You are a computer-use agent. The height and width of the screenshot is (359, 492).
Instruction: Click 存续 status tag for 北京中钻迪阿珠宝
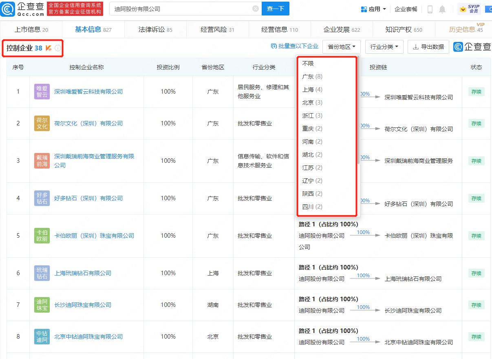pos(476,337)
